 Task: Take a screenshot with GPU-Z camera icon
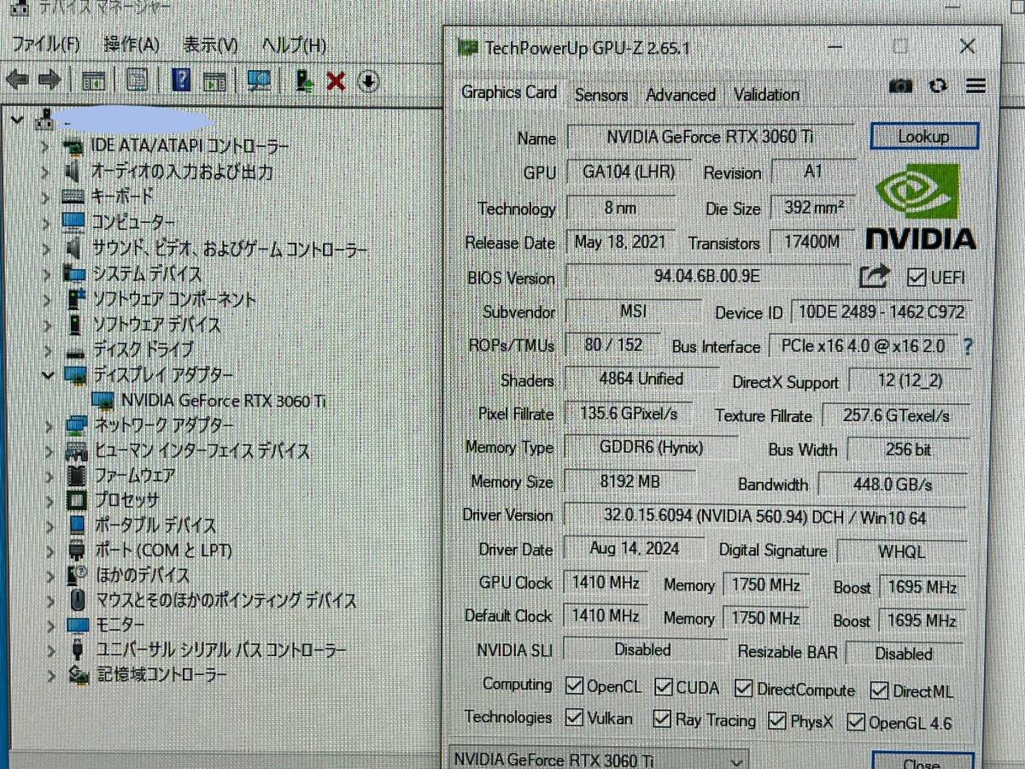(900, 85)
